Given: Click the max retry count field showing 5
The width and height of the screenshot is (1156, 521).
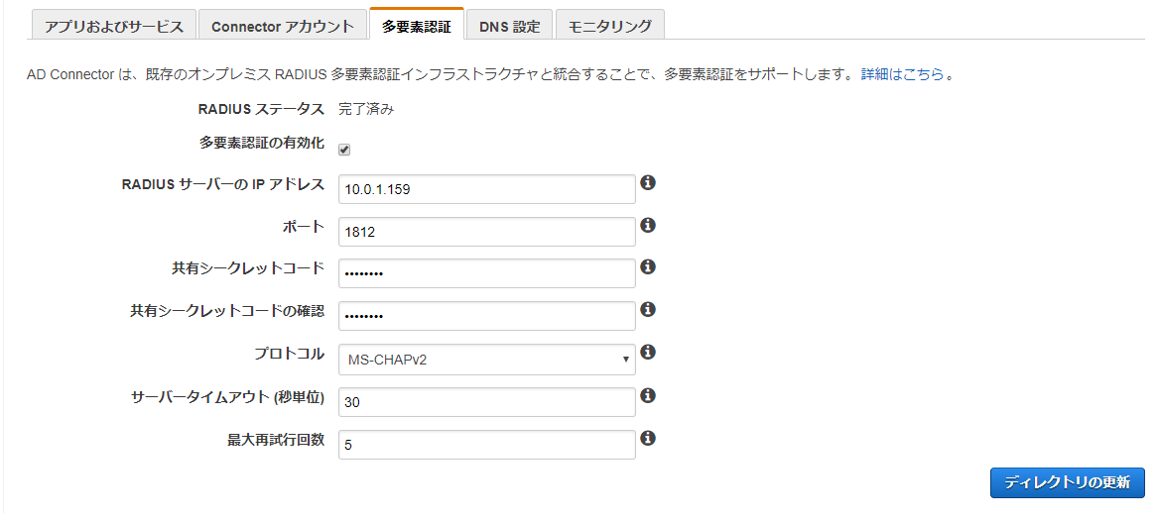Looking at the screenshot, I should [486, 445].
